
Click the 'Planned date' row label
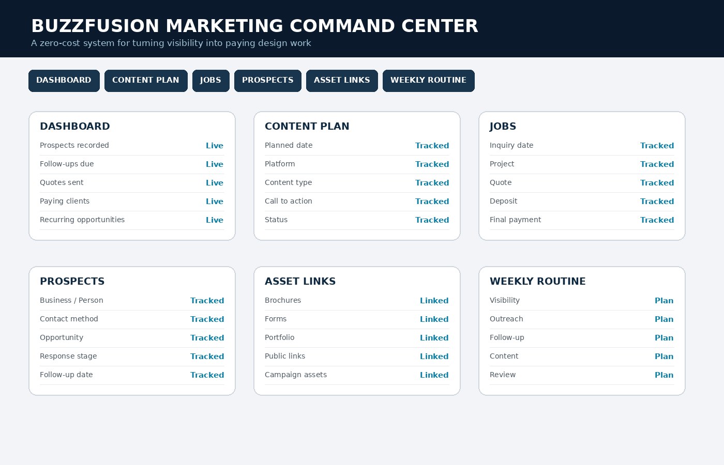(x=289, y=145)
